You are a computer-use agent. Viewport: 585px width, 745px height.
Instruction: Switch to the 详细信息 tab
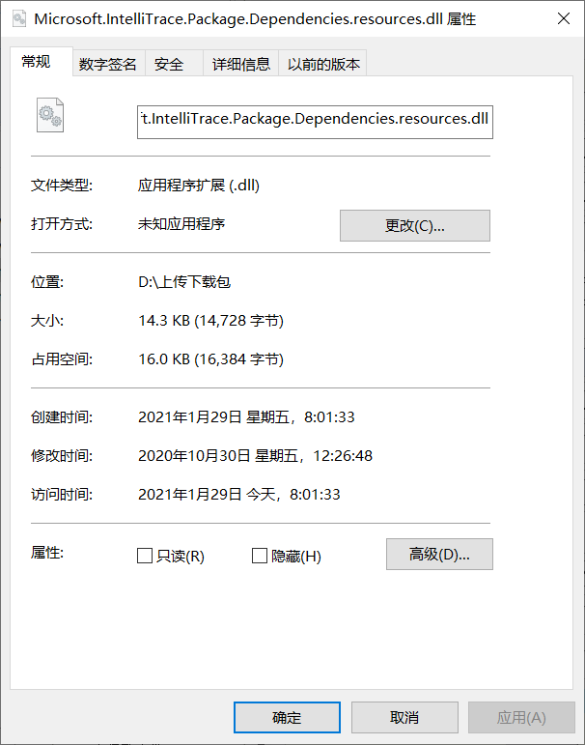241,64
